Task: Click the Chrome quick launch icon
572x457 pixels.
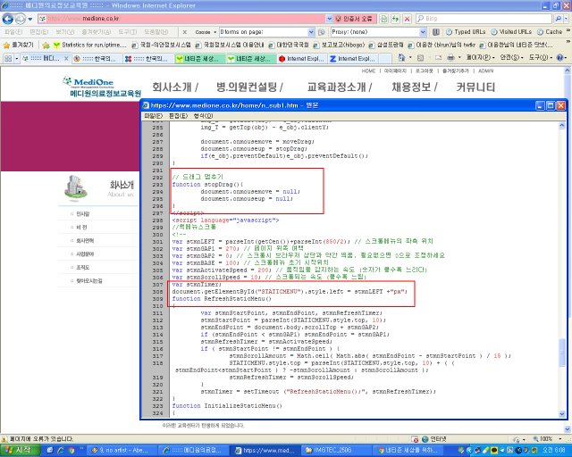Action: coord(71,451)
